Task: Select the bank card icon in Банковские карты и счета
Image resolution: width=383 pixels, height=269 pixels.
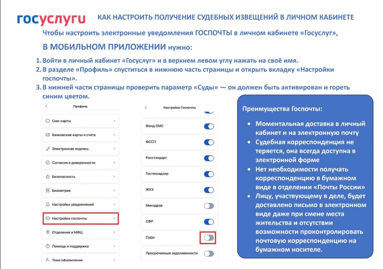Action: coord(48,134)
